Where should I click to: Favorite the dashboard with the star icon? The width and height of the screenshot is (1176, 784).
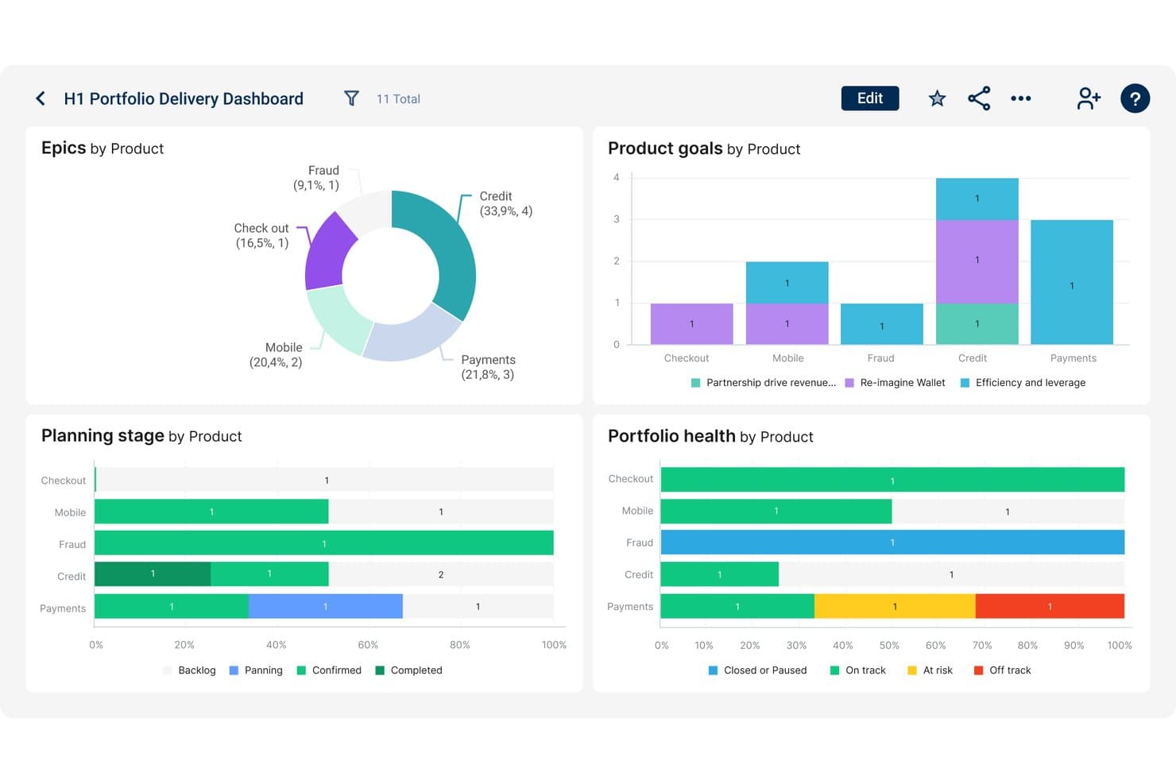click(x=938, y=98)
